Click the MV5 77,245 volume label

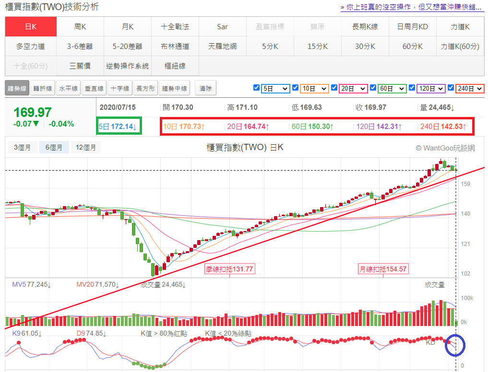(32, 285)
